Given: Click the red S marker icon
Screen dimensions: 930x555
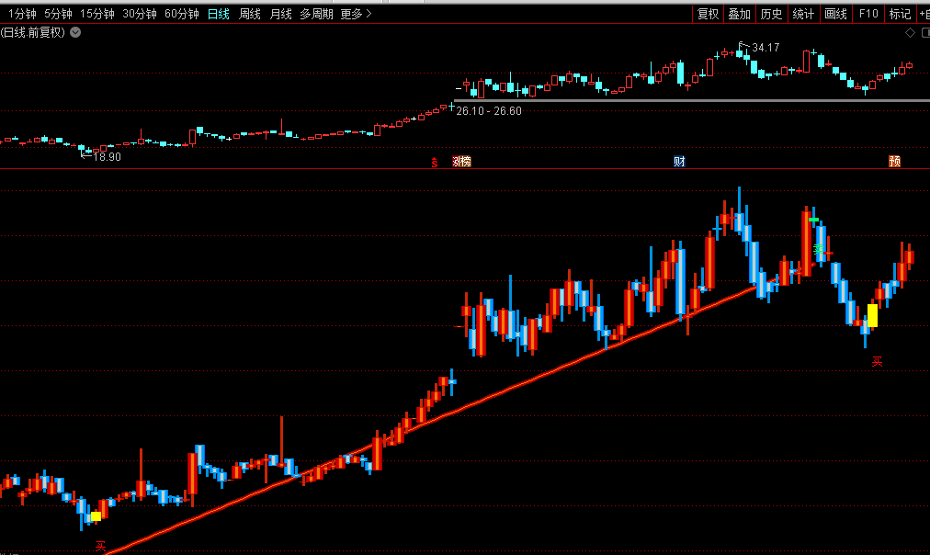Looking at the screenshot, I should click(x=435, y=163).
